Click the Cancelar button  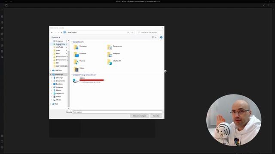[156, 116]
